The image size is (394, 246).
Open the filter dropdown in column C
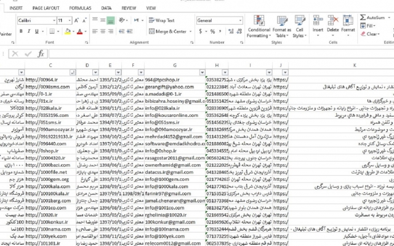(73, 73)
